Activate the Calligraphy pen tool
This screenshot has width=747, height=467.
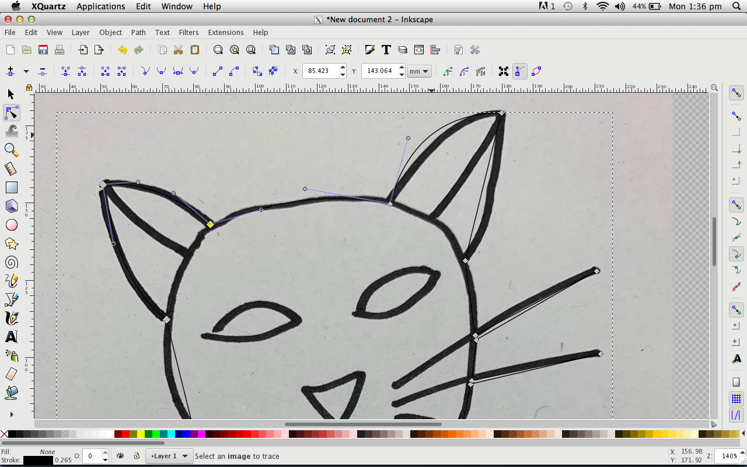click(x=11, y=318)
